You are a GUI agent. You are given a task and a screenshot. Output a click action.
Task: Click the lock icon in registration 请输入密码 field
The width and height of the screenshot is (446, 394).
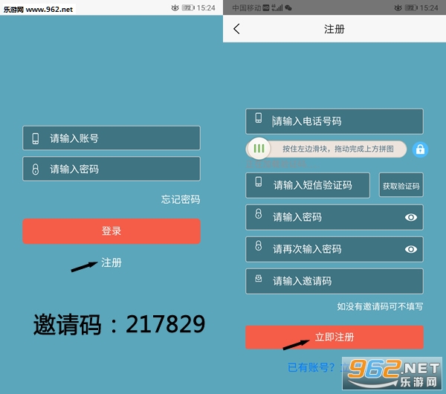click(x=258, y=213)
